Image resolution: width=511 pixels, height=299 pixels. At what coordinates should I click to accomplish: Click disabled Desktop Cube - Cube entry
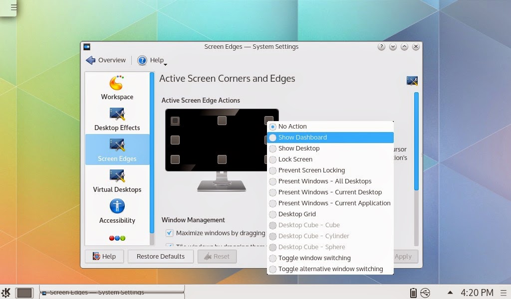(330, 225)
